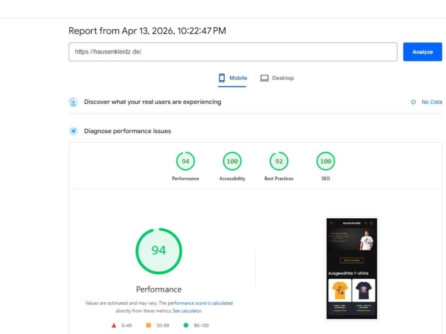Open the No Data link
The width and height of the screenshot is (446, 334).
coord(431,102)
